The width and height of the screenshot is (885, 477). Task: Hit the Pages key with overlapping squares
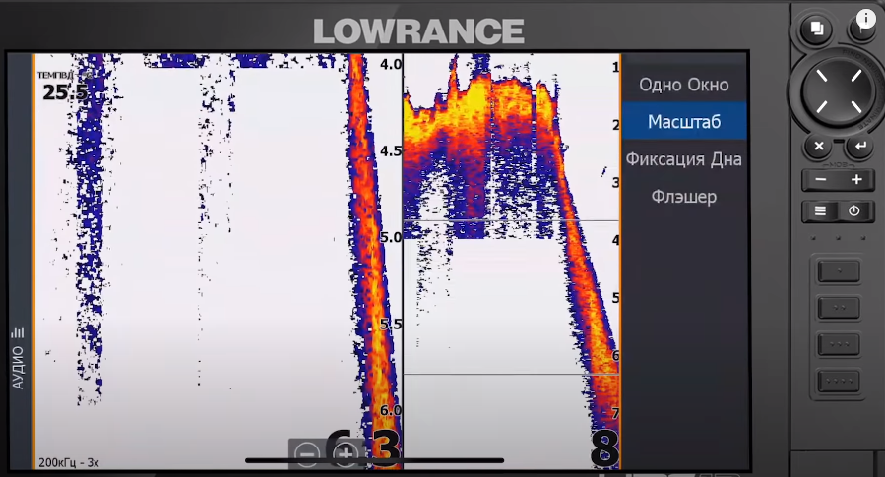pyautogui.click(x=817, y=29)
